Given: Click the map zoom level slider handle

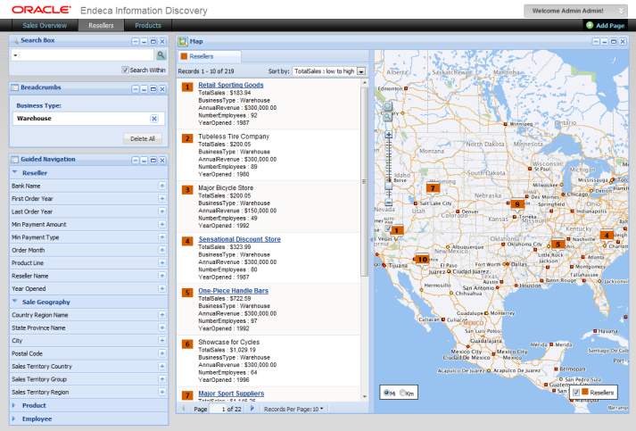Looking at the screenshot, I should point(388,186).
